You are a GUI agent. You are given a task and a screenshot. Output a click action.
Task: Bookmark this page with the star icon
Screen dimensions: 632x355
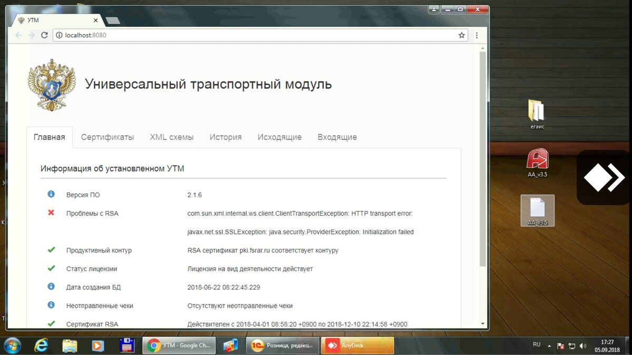(461, 35)
